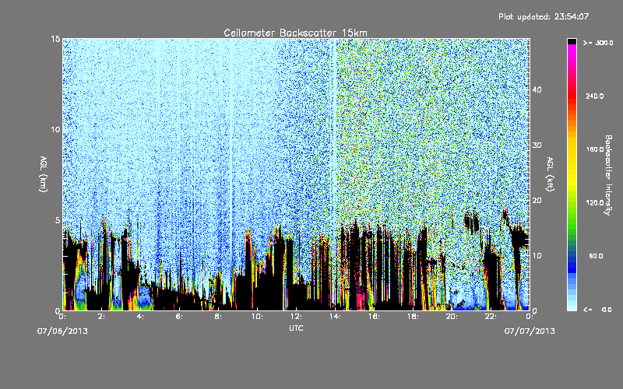The width and height of the screenshot is (623, 389).
Task: Click the "2:" hour tick label
Action: pos(101,317)
